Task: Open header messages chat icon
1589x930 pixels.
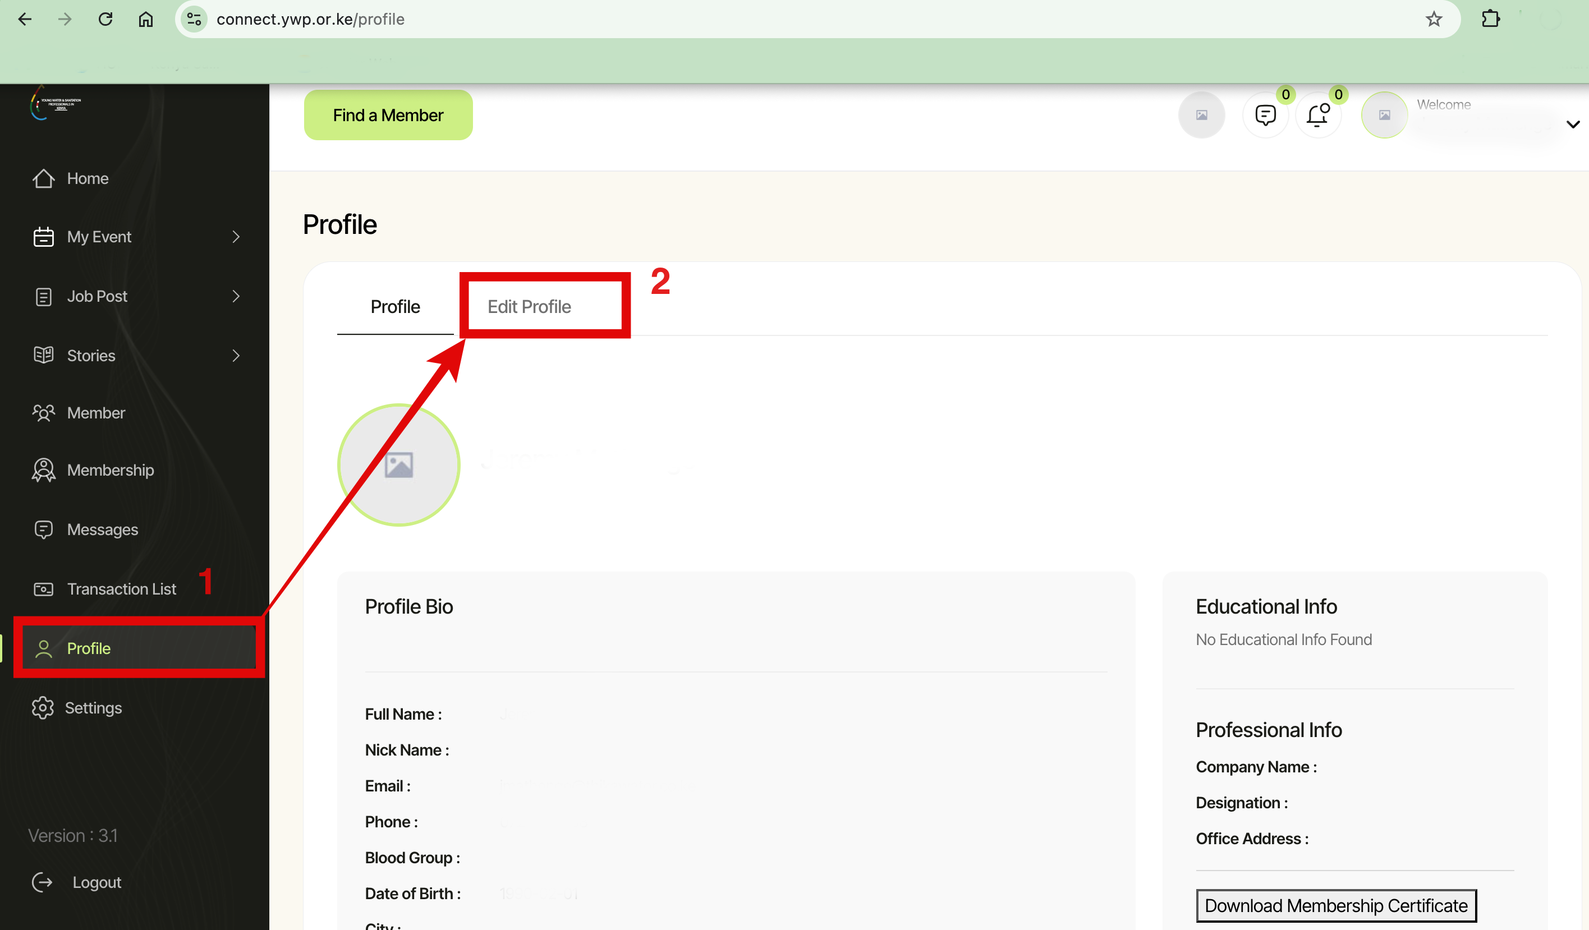Action: 1265,115
